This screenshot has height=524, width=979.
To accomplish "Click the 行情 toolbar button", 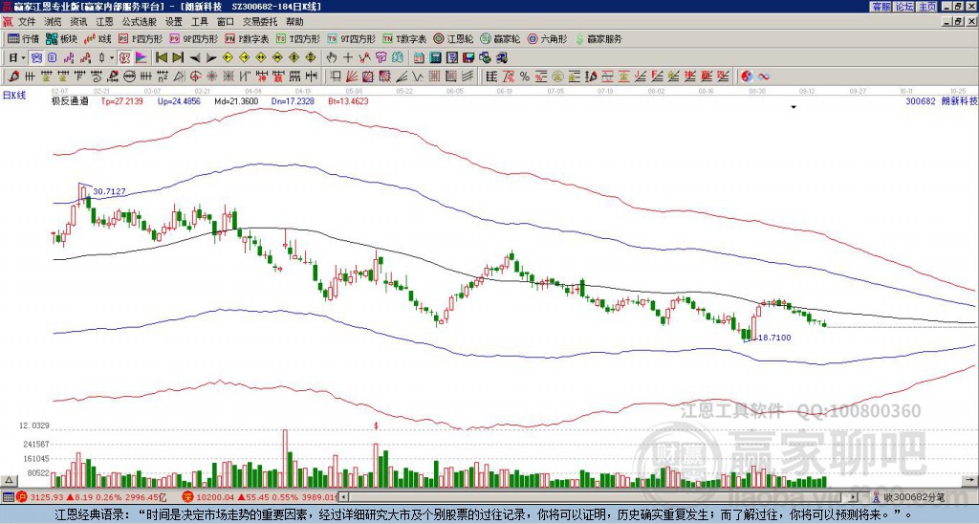I will (x=23, y=38).
